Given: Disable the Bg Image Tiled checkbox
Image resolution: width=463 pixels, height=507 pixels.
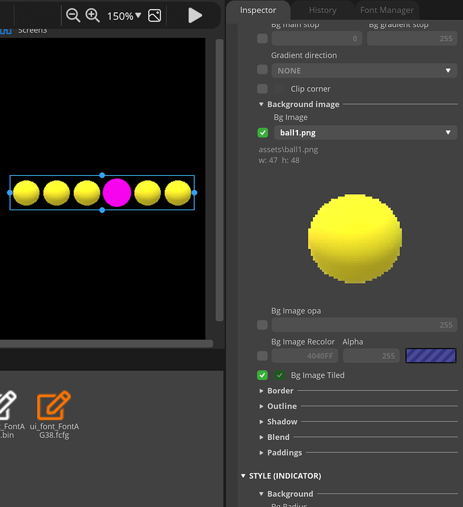Looking at the screenshot, I should coord(262,375).
